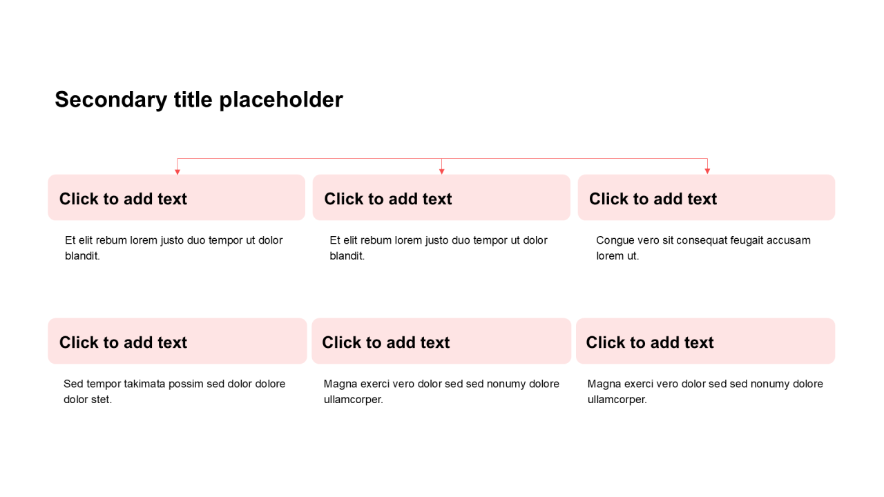Click header box above 'Sed tempor takimata' text

coord(177,342)
